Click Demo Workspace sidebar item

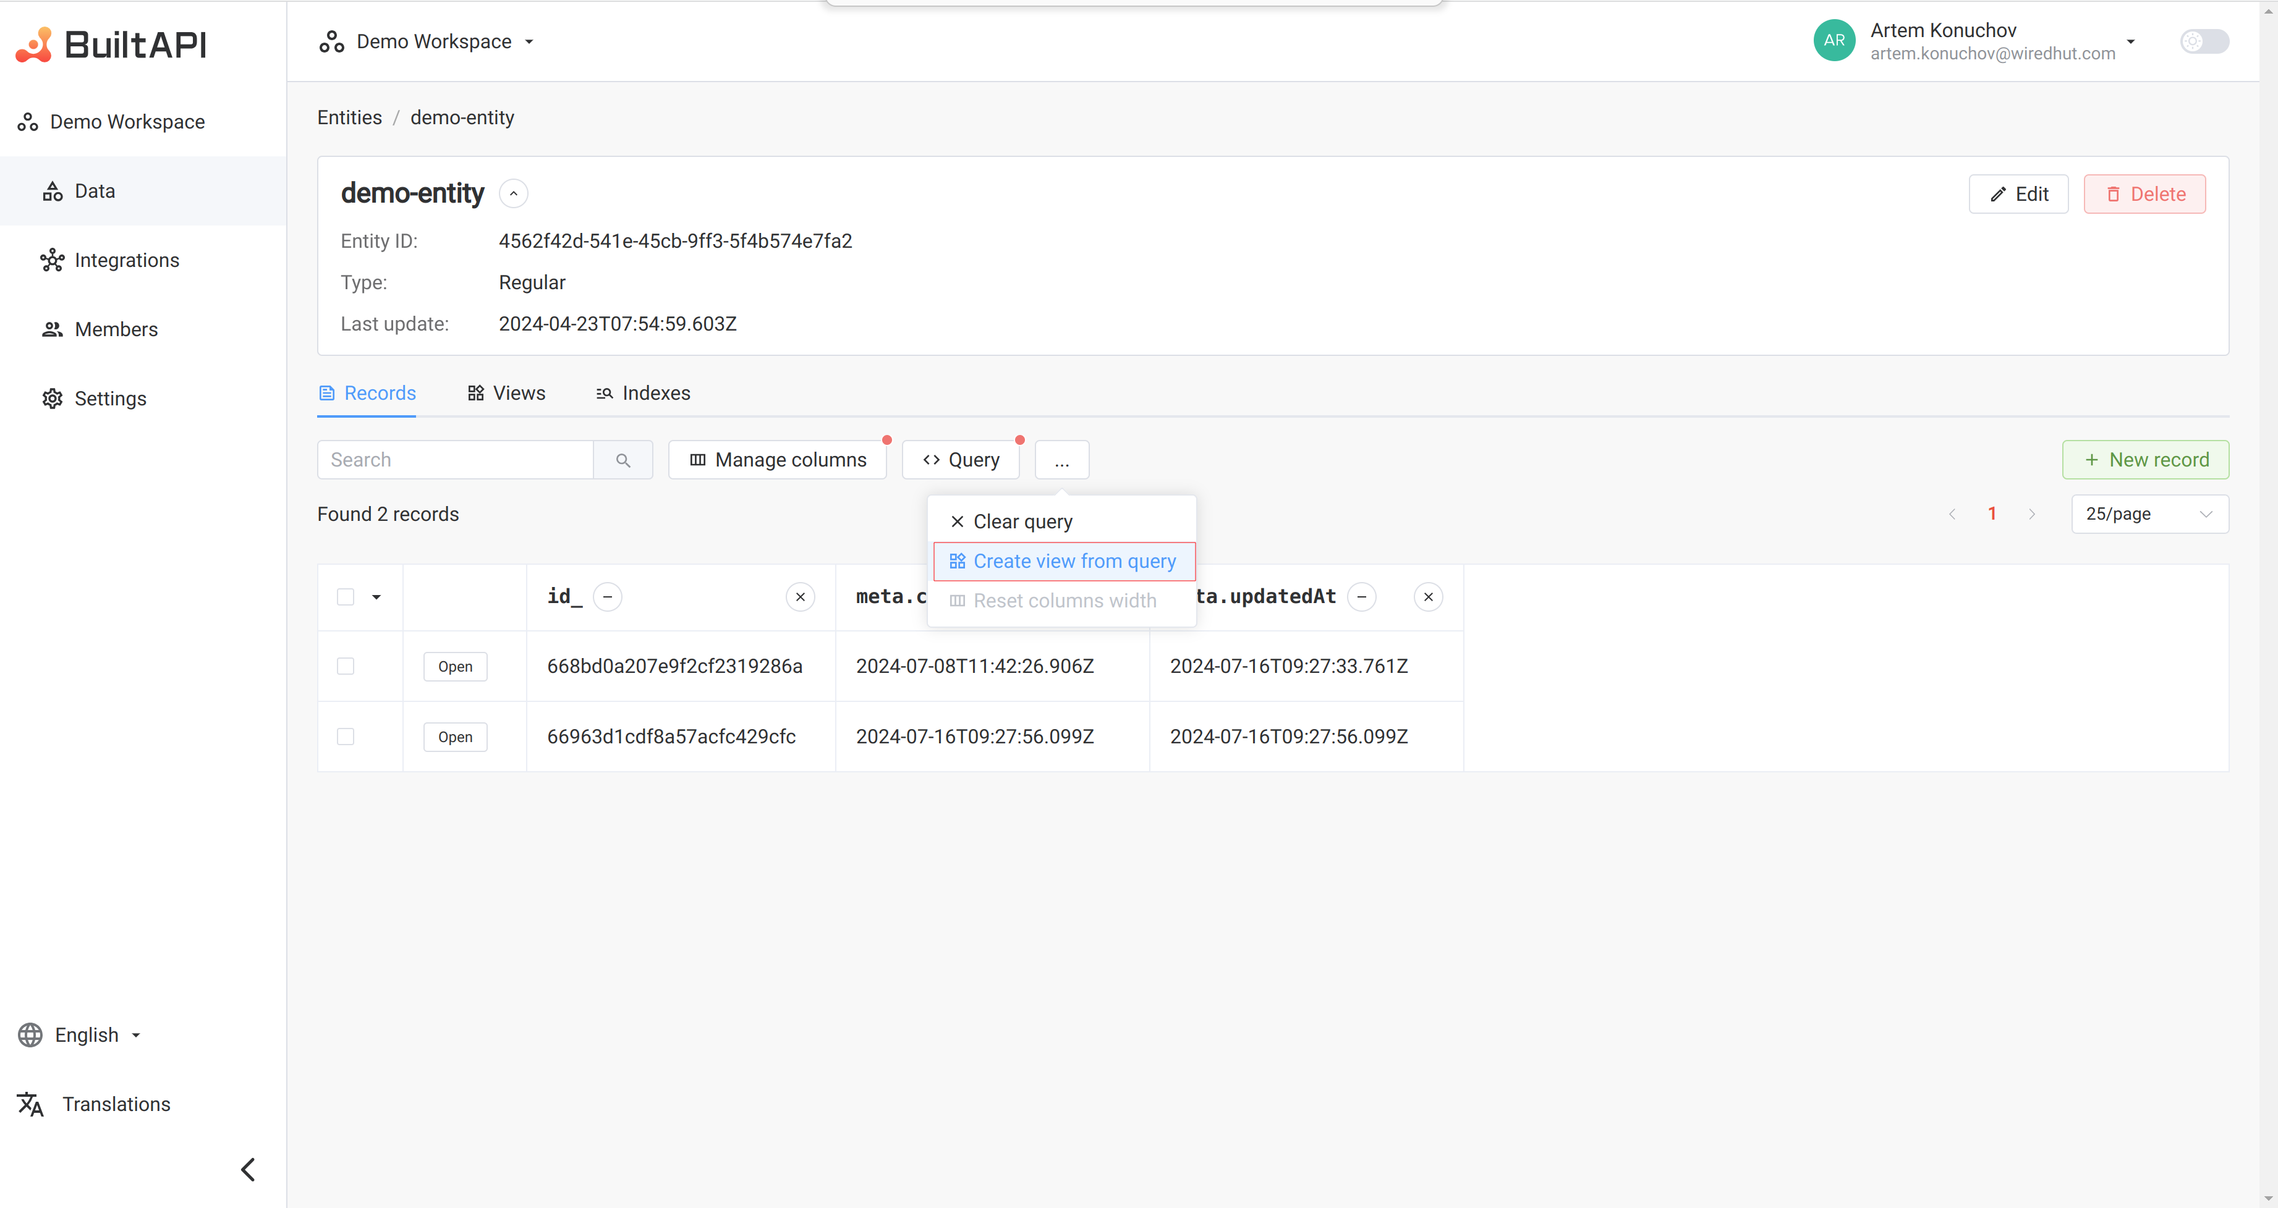coord(111,122)
